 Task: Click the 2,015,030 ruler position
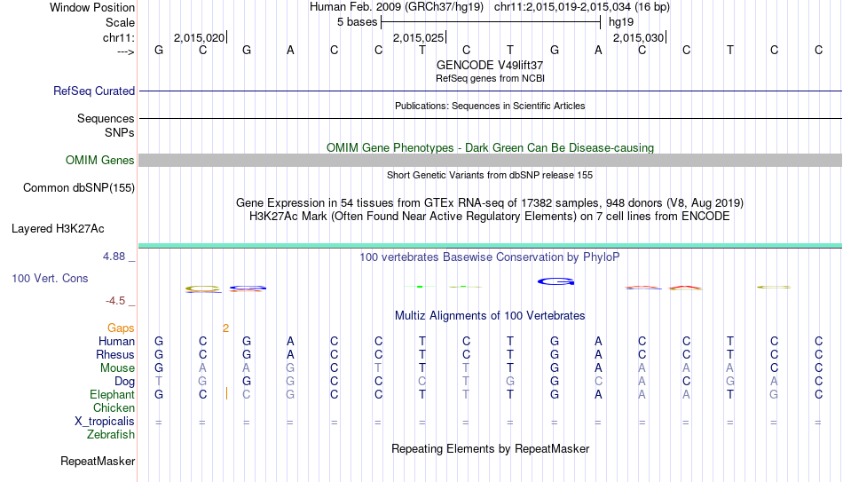[638, 37]
